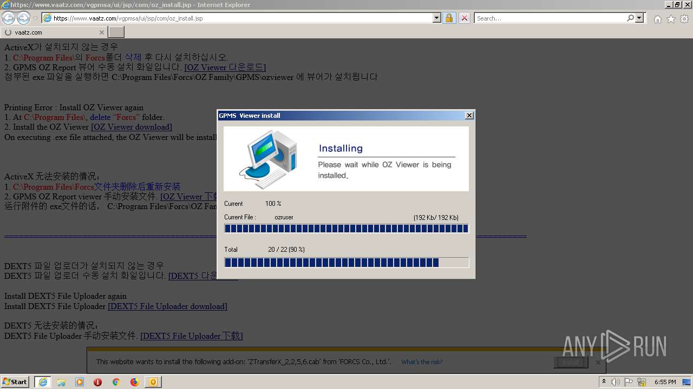The height and width of the screenshot is (389, 693).
Task: Go back with the browser Back arrow
Action: (x=9, y=18)
